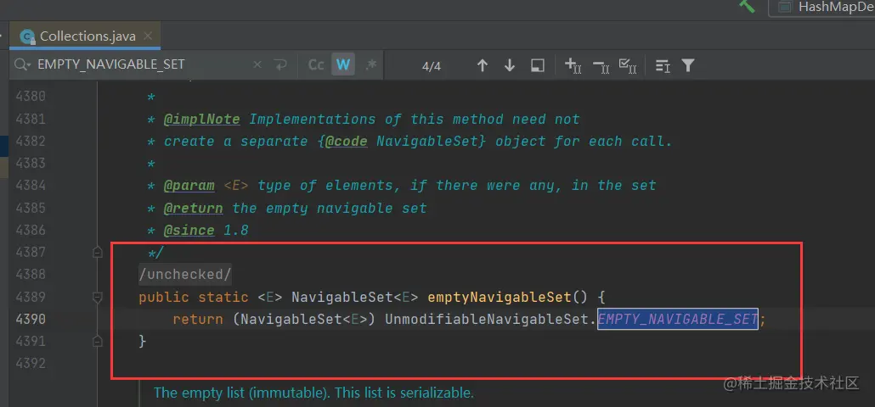Toggle the Words (W) search option
The width and height of the screenshot is (875, 407).
(x=342, y=65)
